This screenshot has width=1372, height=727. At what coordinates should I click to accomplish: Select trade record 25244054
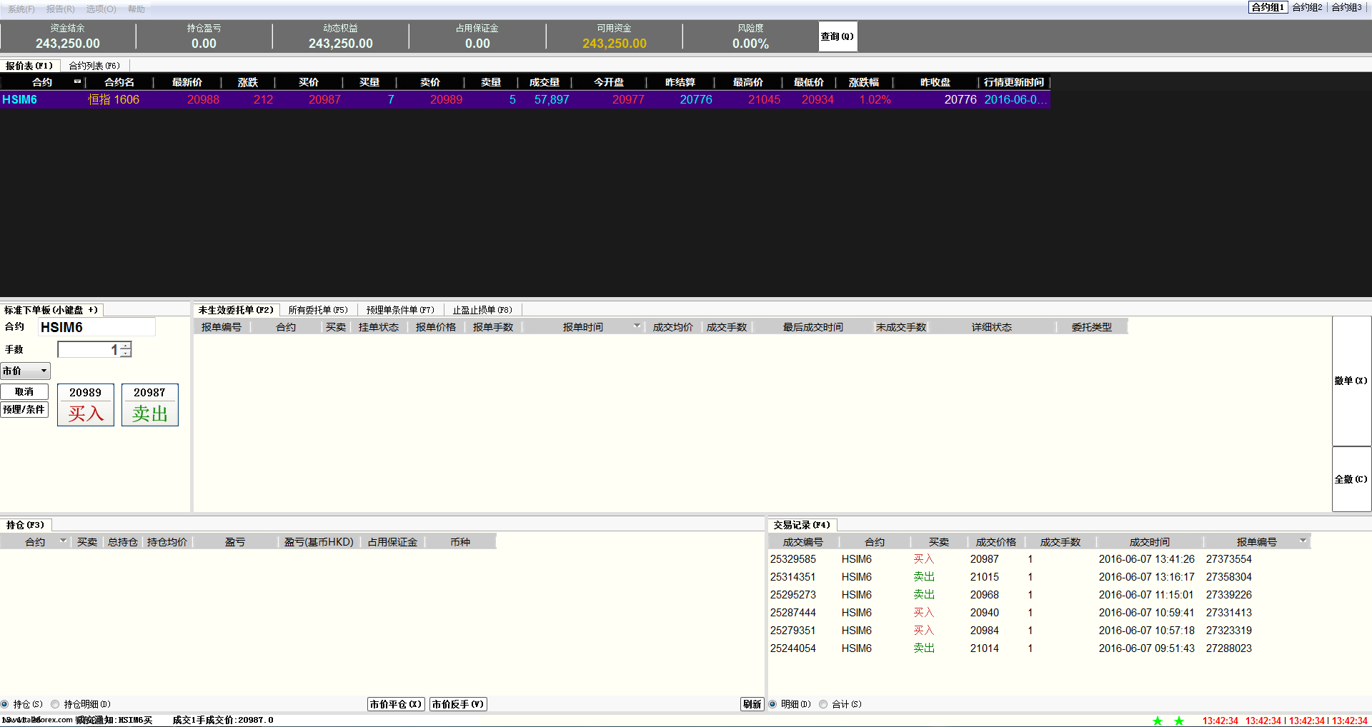[x=1039, y=648]
